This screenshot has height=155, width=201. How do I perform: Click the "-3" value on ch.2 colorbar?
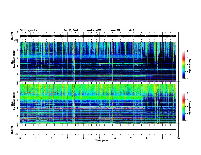tap(187, 93)
